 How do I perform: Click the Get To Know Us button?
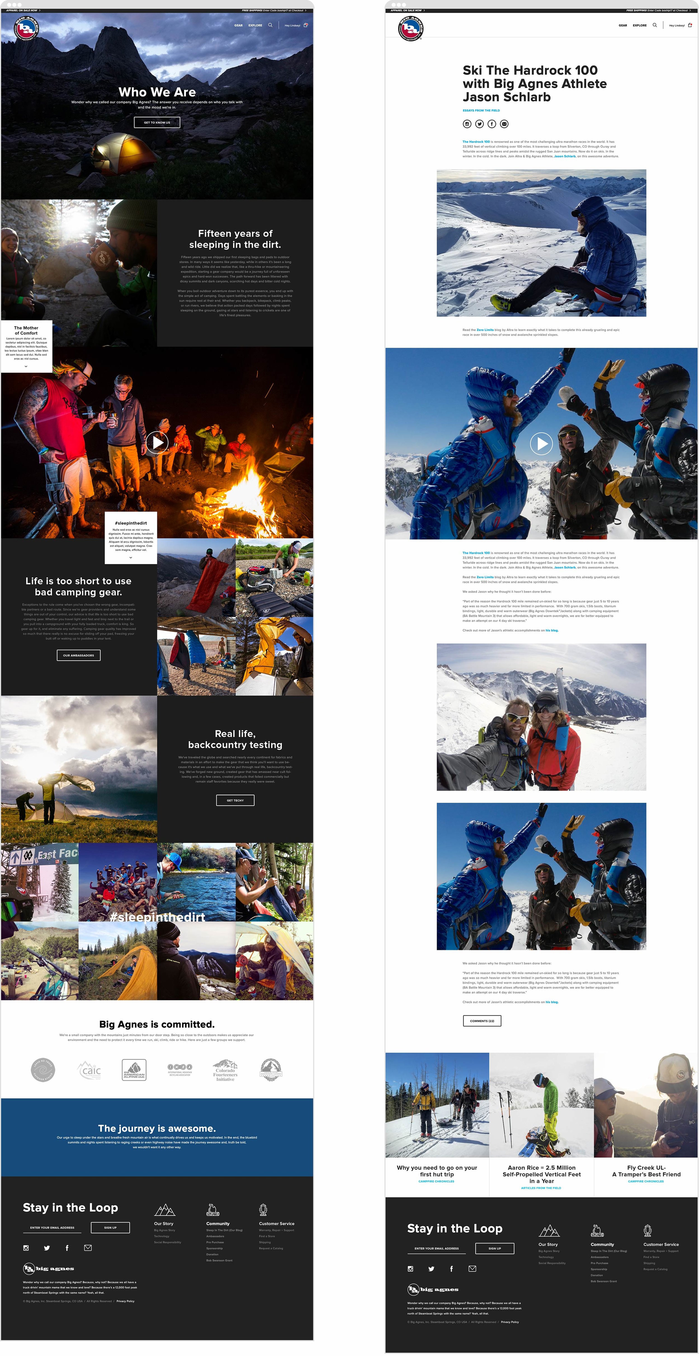(x=157, y=122)
